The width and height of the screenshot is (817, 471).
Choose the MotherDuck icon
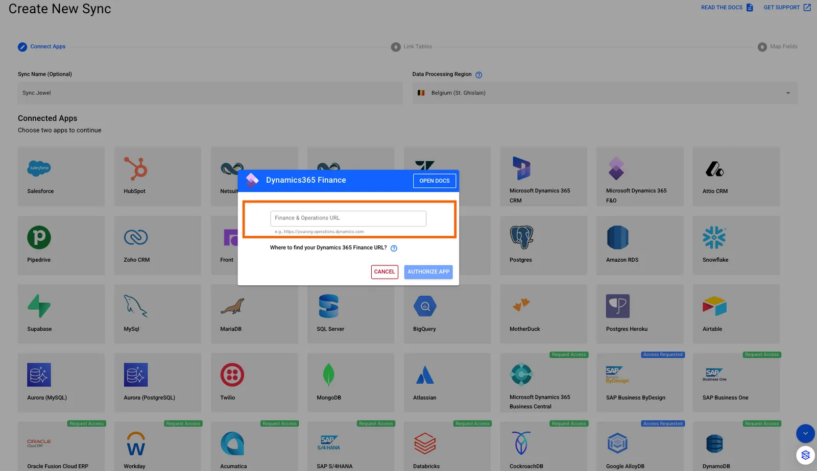click(x=521, y=305)
